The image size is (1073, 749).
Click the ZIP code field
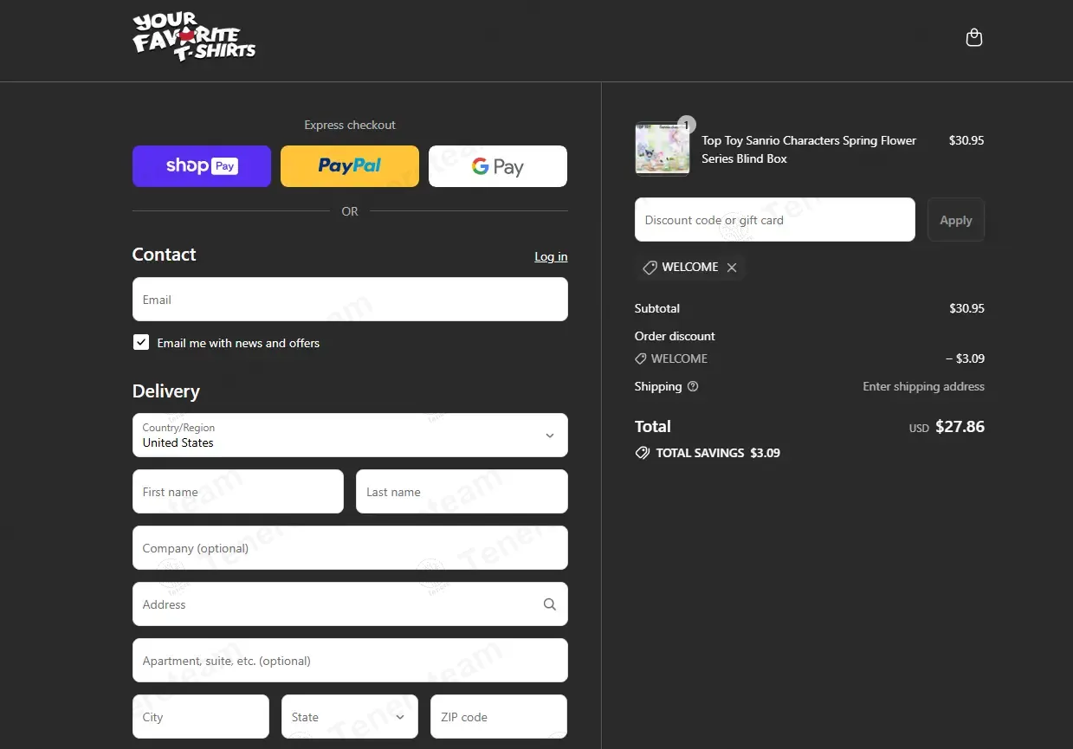[499, 717]
